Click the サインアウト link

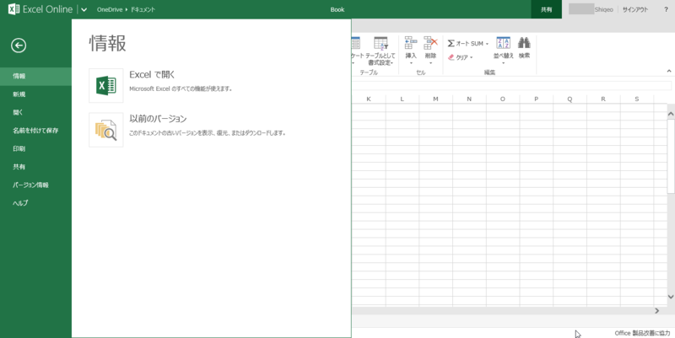click(635, 9)
